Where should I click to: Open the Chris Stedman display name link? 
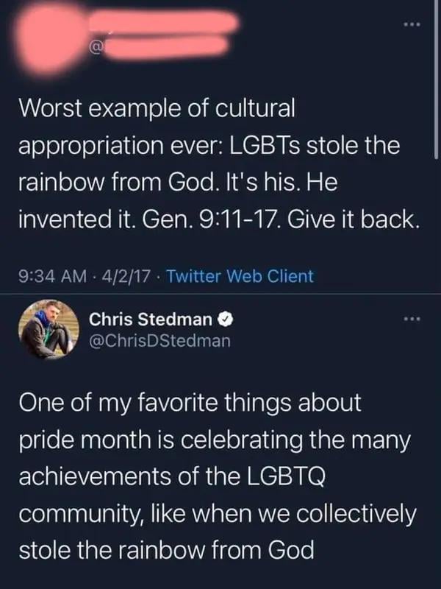(152, 320)
